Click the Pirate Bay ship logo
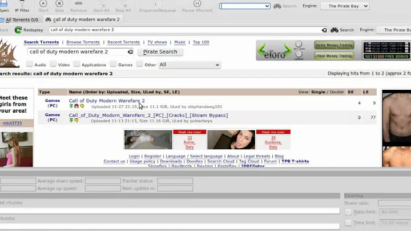Viewport: 411px width, 231px height. tap(9, 53)
